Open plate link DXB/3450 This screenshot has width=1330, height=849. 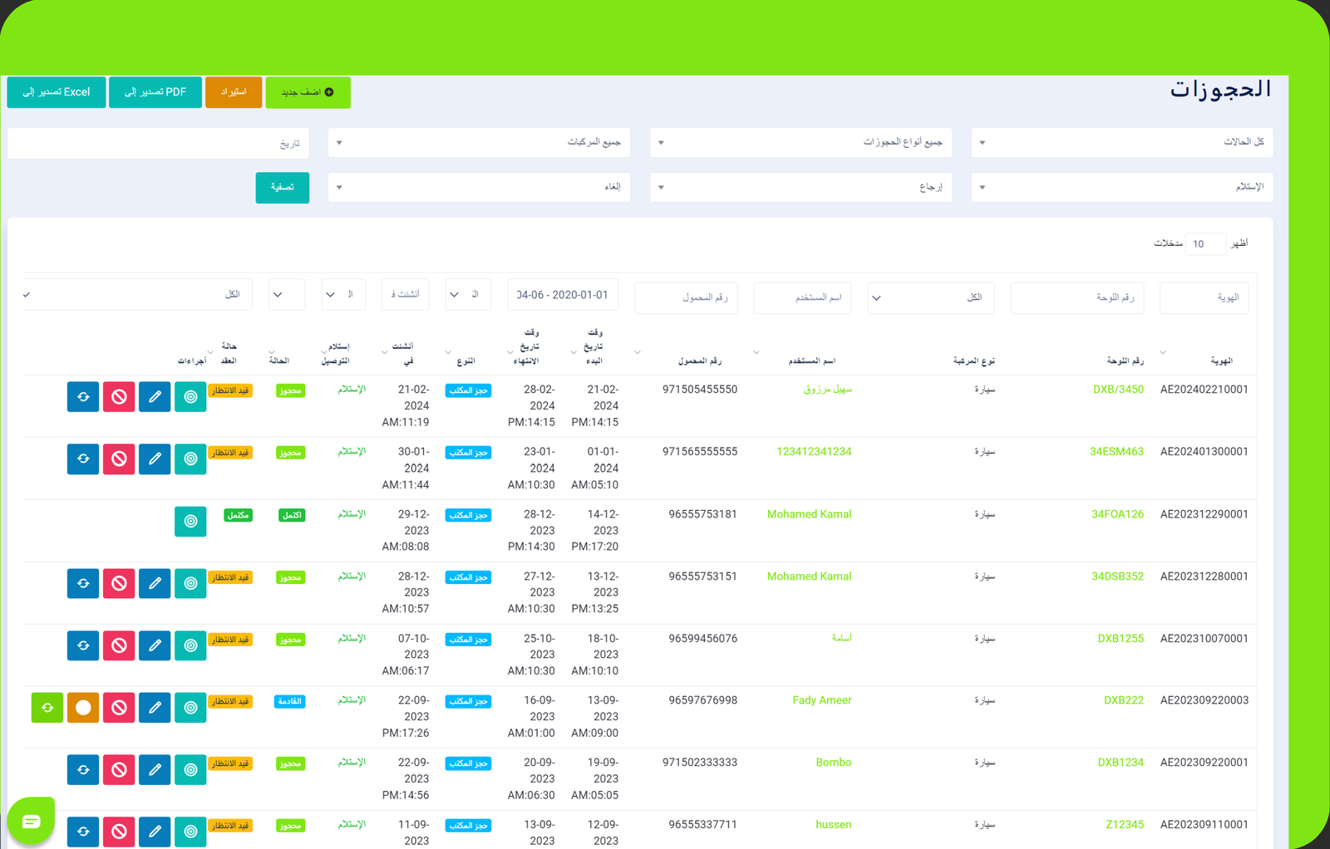click(x=1117, y=389)
